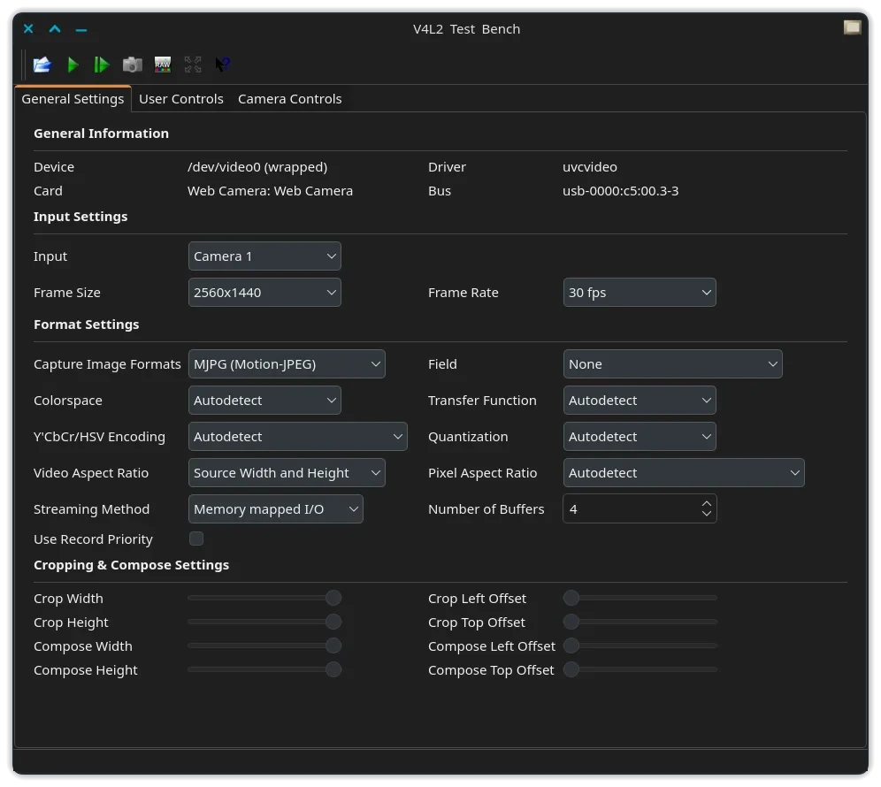The image size is (881, 787).
Task: Switch to the General Settings tab
Action: click(x=73, y=99)
